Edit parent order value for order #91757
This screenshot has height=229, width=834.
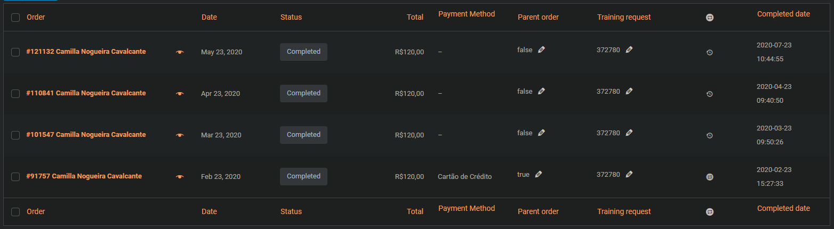539,174
